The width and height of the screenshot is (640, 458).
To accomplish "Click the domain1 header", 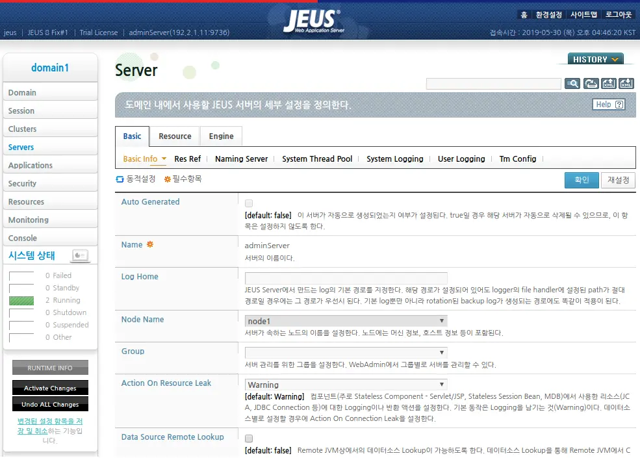I will tap(50, 68).
